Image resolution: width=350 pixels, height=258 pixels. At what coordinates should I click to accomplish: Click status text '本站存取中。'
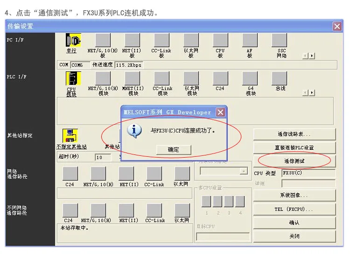click(74, 228)
